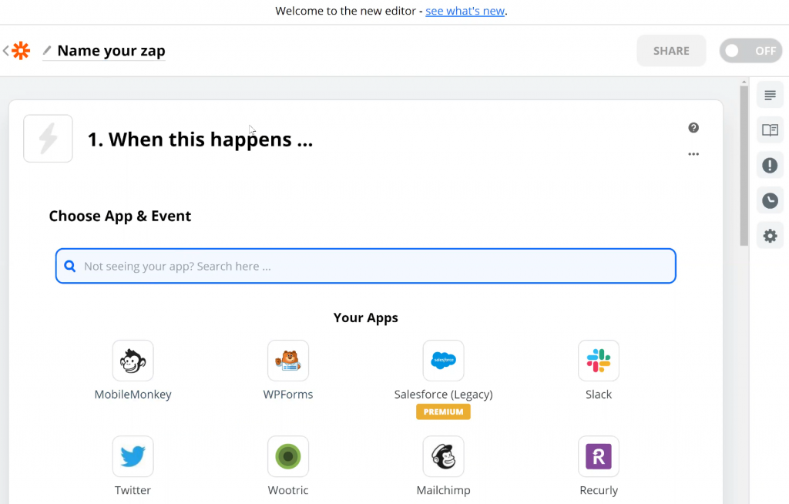Select the Wootric app icon
Image resolution: width=789 pixels, height=504 pixels.
[288, 456]
